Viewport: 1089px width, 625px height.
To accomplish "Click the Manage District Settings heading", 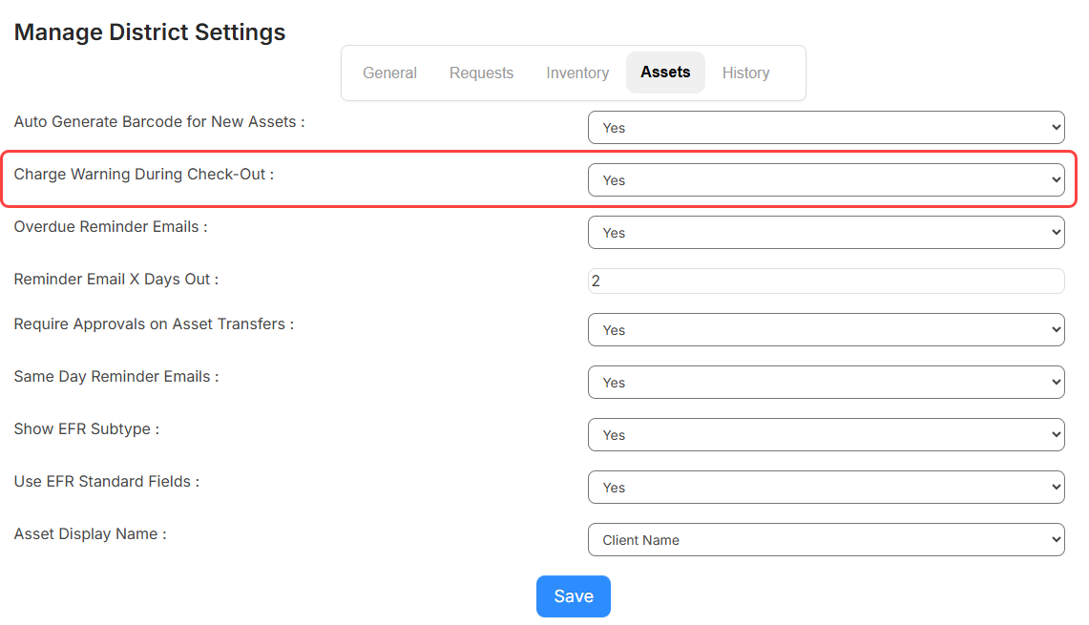I will [x=149, y=31].
